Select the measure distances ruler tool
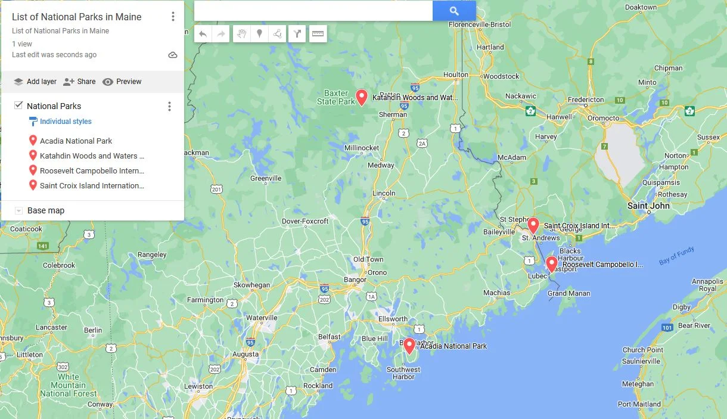The width and height of the screenshot is (727, 419). [x=318, y=34]
